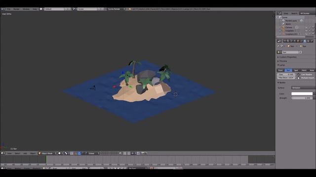The height and width of the screenshot is (177, 316).
Task: Open the 3D view Add menu
Action: click(x=25, y=153)
